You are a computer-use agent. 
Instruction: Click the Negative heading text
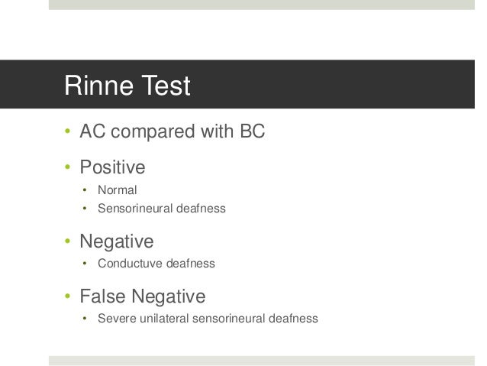point(117,241)
